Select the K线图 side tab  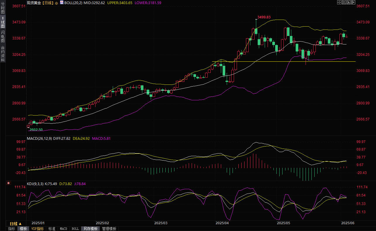(x=3, y=22)
